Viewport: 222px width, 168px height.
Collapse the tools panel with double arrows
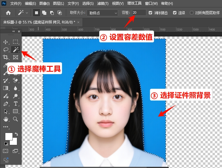pyautogui.click(x=13, y=31)
